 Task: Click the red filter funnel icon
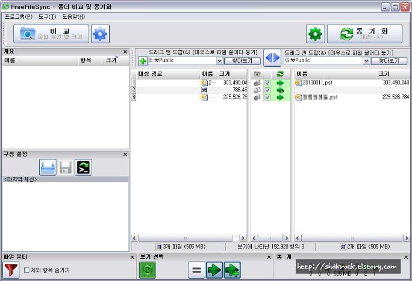[11, 270]
